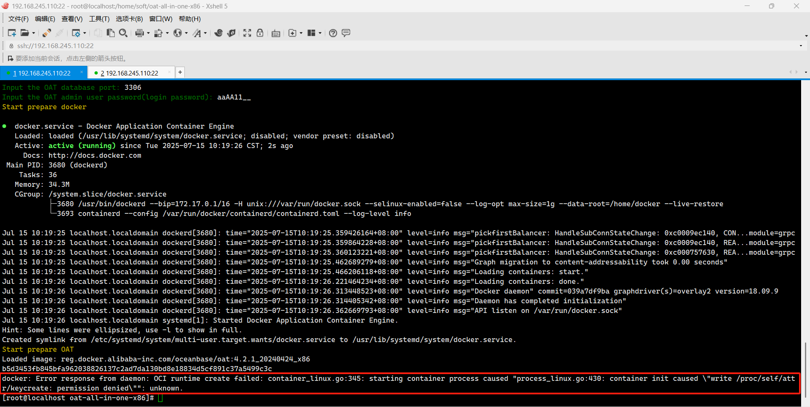Click the Xagent icon
Screen dimensions: 810x407
[231, 33]
